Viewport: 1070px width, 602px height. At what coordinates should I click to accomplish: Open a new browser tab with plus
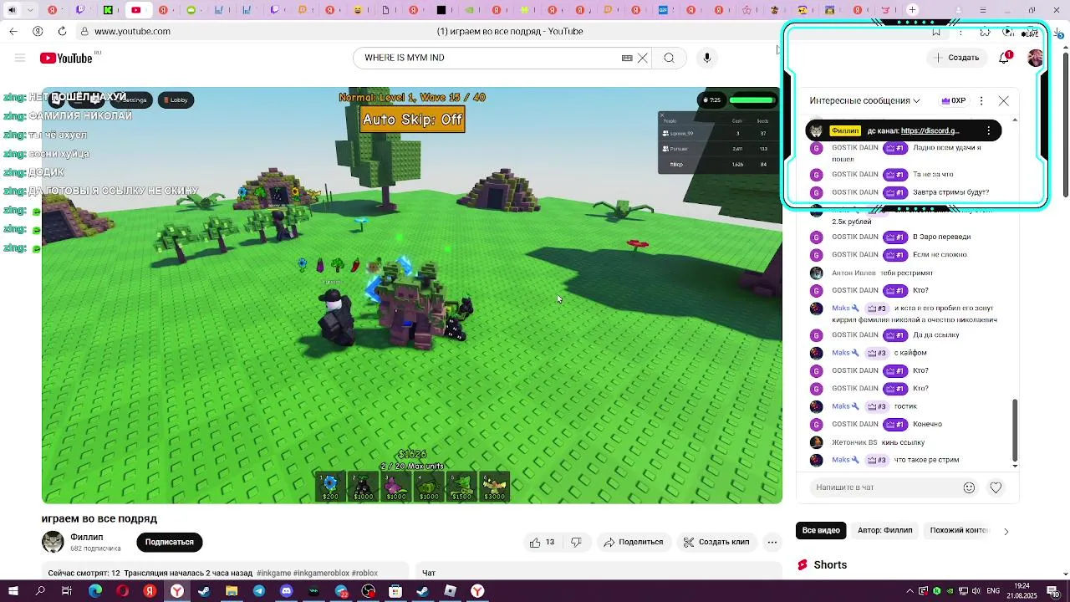click(912, 10)
